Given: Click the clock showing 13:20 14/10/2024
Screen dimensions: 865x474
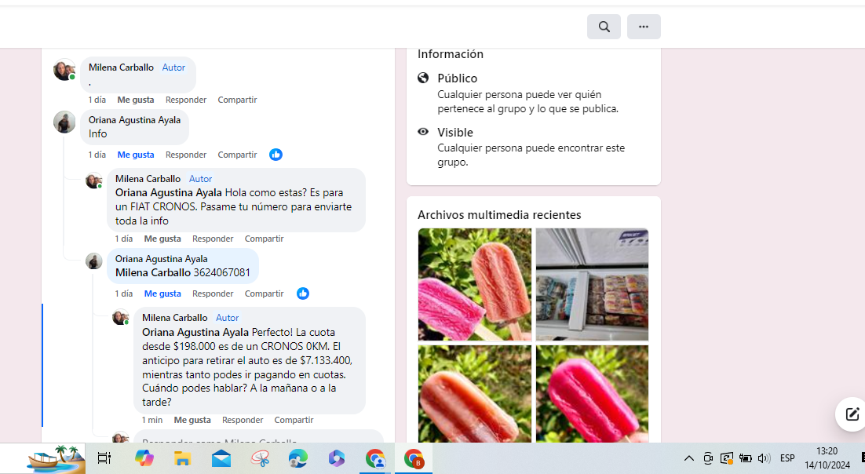Looking at the screenshot, I should click(x=827, y=458).
